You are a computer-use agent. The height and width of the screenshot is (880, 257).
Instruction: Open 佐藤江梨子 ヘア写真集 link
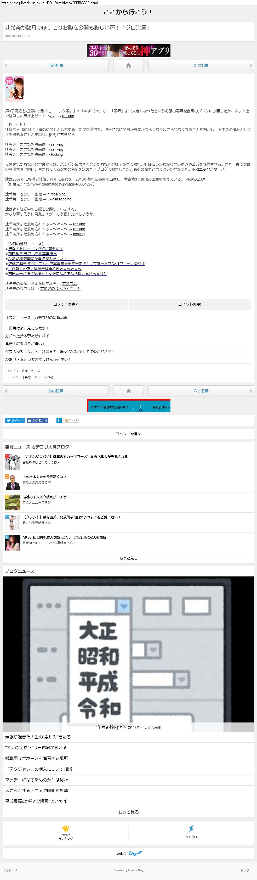click(77, 264)
